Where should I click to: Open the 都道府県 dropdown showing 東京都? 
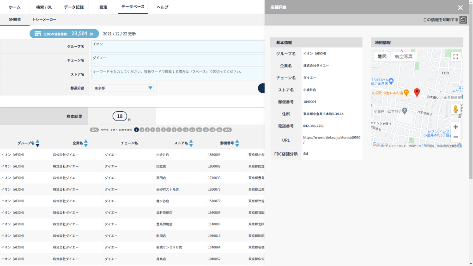pyautogui.click(x=122, y=88)
